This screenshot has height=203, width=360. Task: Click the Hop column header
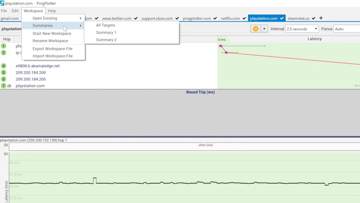click(7, 39)
